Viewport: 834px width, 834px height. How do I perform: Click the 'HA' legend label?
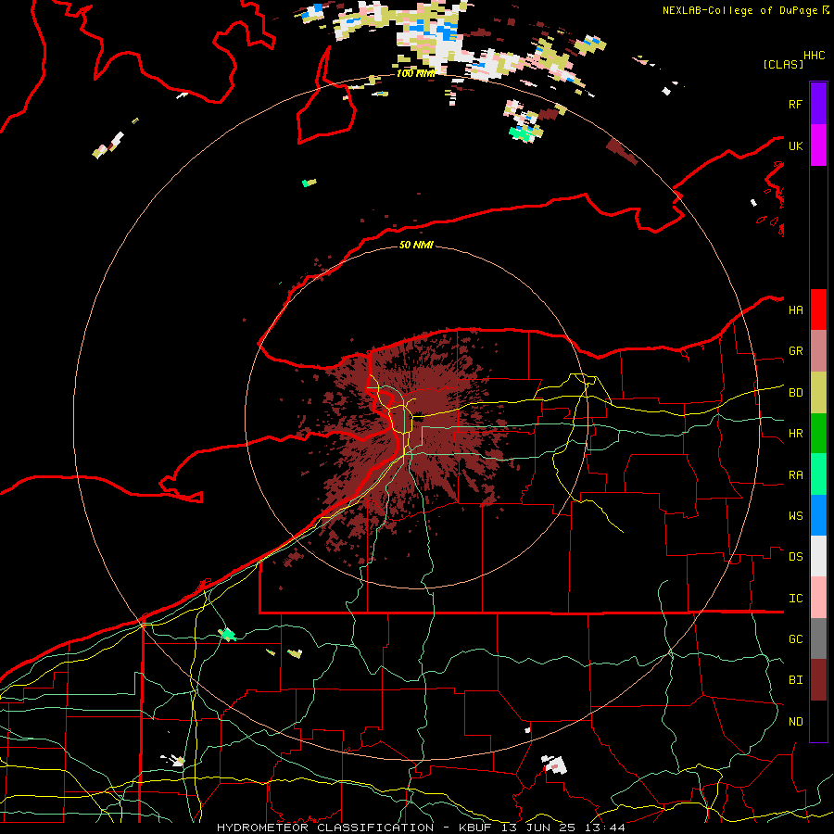click(795, 310)
